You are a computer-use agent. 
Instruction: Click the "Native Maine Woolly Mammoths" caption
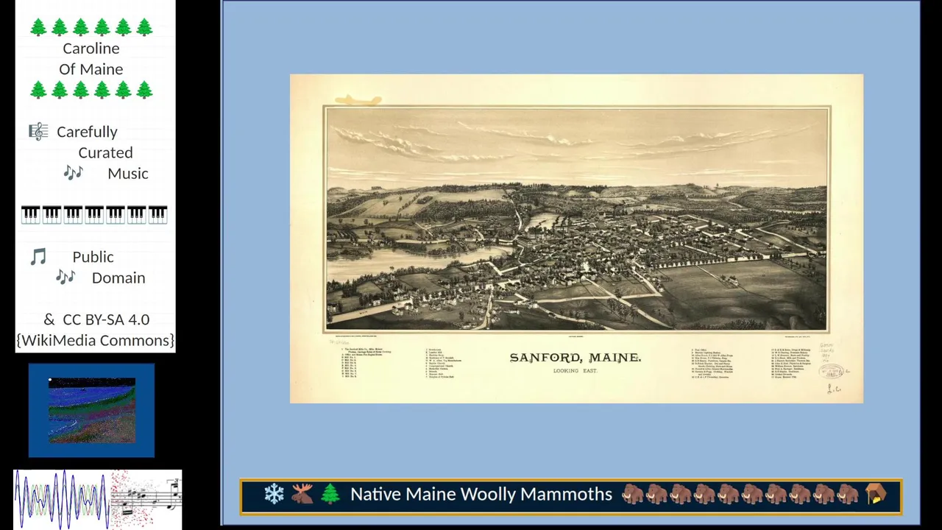pos(481,494)
